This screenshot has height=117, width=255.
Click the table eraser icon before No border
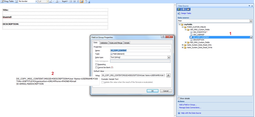pyautogui.click(x=16, y=1)
